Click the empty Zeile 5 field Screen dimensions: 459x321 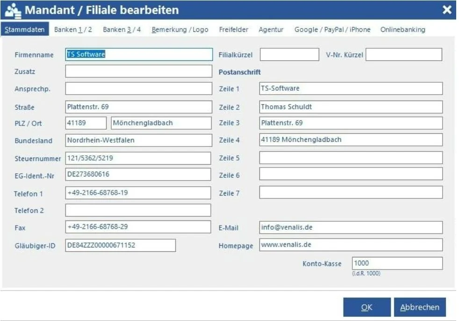pyautogui.click(x=351, y=158)
